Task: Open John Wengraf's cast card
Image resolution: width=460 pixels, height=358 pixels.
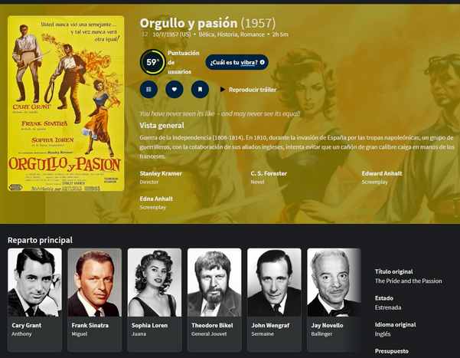Action: [x=274, y=300]
